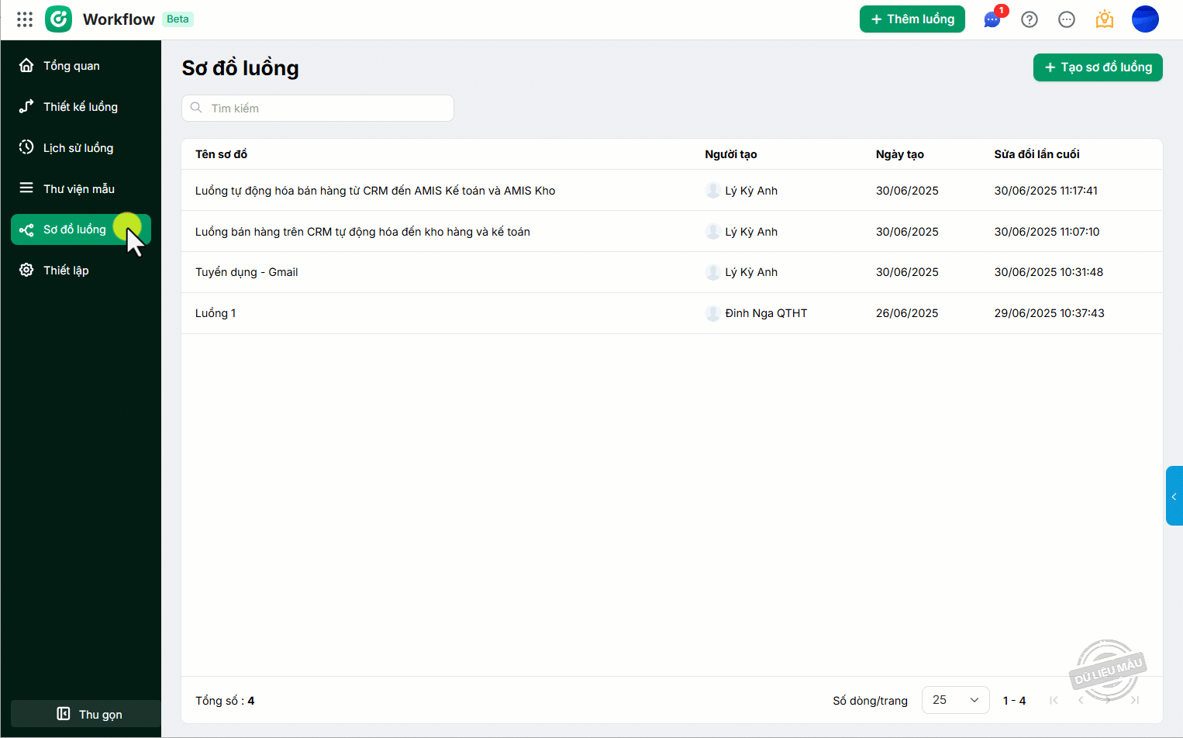The height and width of the screenshot is (738, 1183).
Task: Go to Tổng quan overview page
Action: click(x=71, y=66)
